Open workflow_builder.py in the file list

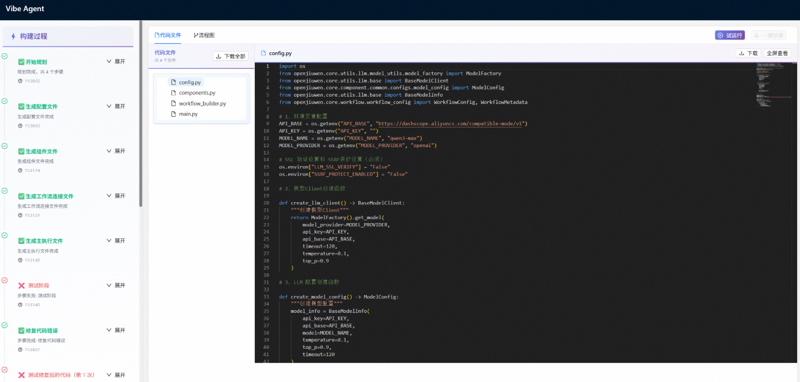click(x=202, y=103)
